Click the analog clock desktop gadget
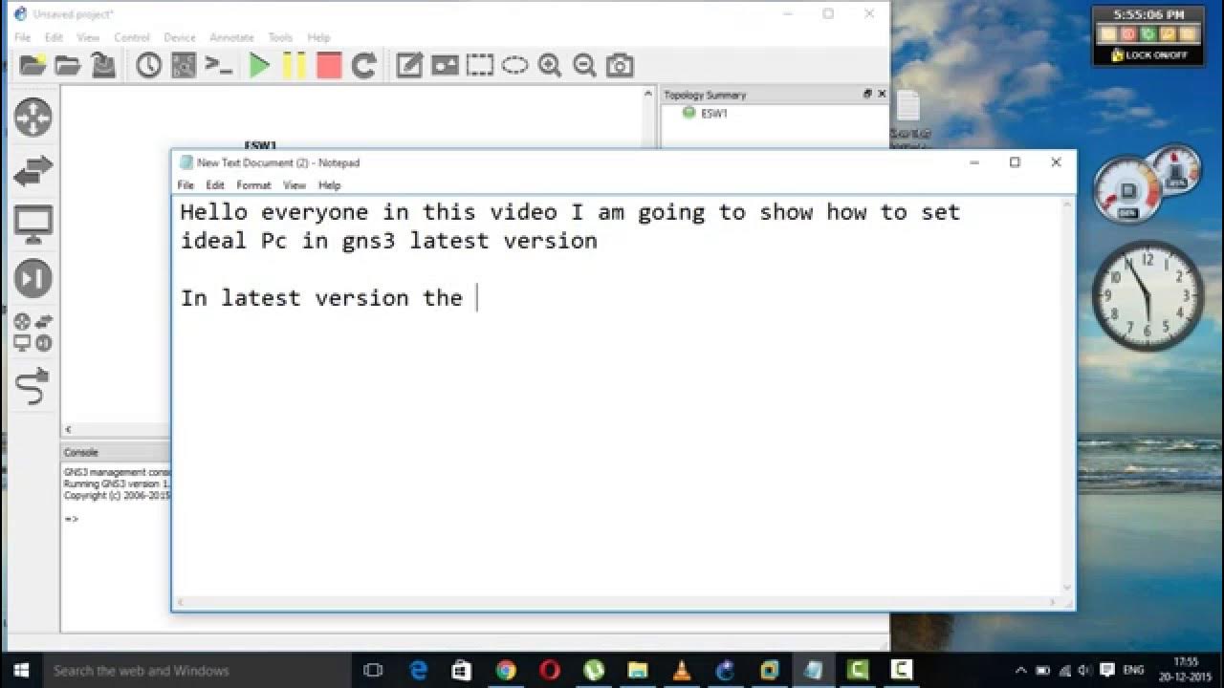The height and width of the screenshot is (688, 1224). [1147, 295]
